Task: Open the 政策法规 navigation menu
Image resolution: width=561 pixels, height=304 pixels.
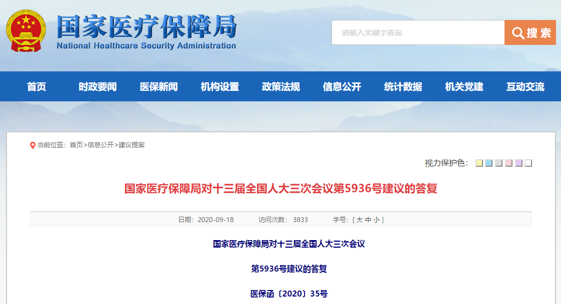Action: tap(281, 86)
